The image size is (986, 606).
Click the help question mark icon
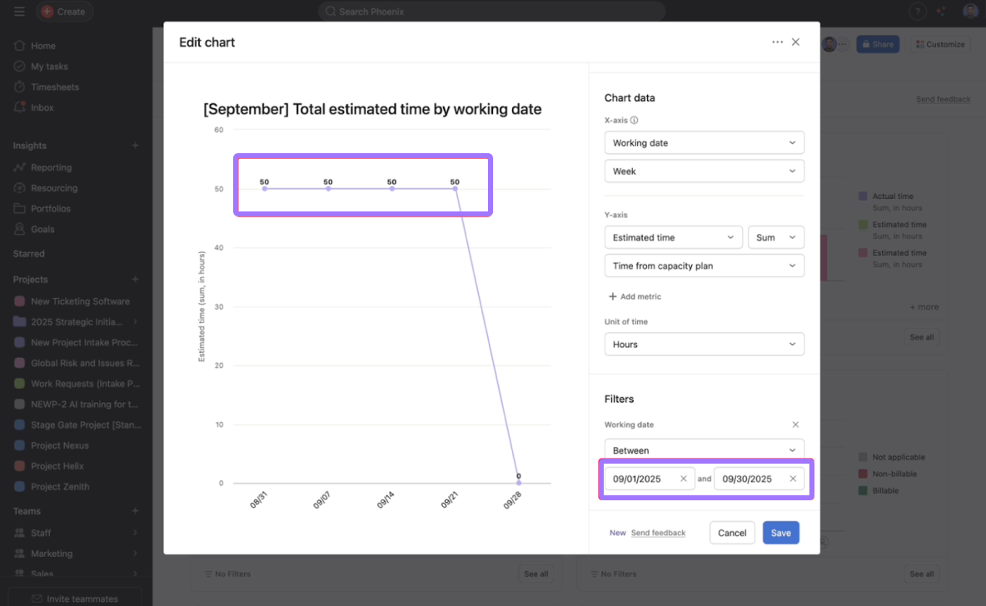[x=917, y=12]
